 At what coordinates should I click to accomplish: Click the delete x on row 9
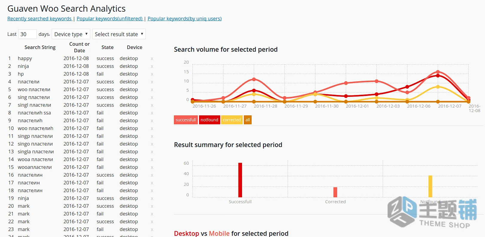pos(152,121)
